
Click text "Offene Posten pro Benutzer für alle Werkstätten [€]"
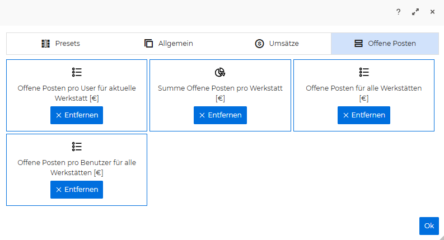click(77, 167)
